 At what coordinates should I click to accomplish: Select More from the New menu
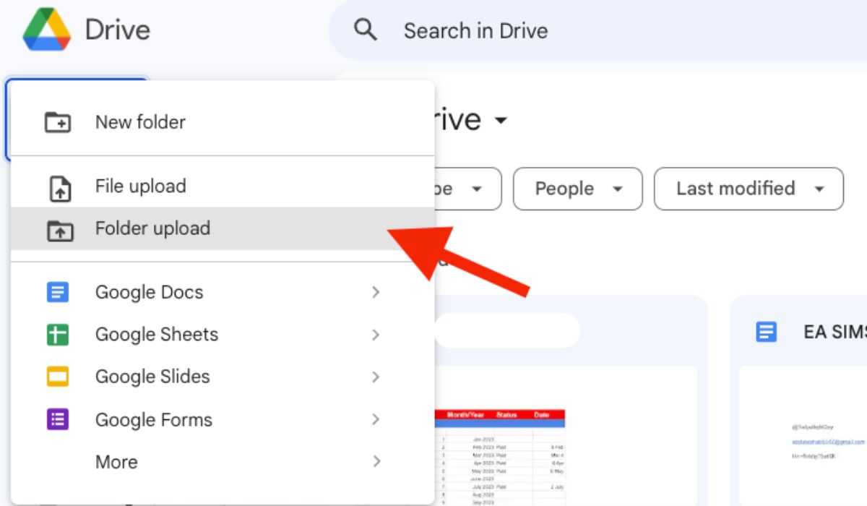coord(116,462)
